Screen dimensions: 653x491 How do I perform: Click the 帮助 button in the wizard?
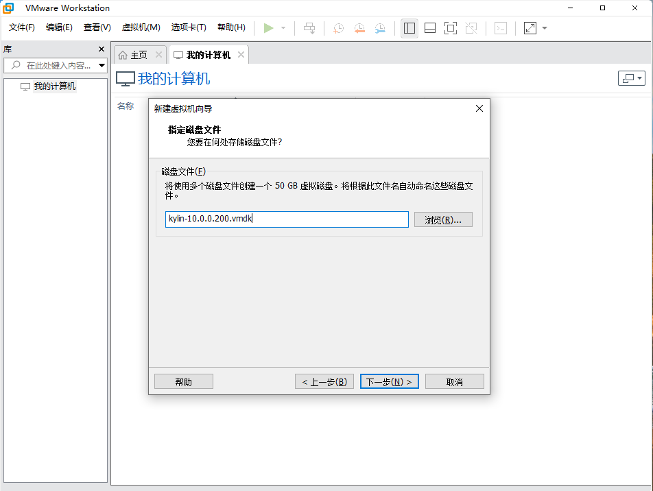coord(184,381)
